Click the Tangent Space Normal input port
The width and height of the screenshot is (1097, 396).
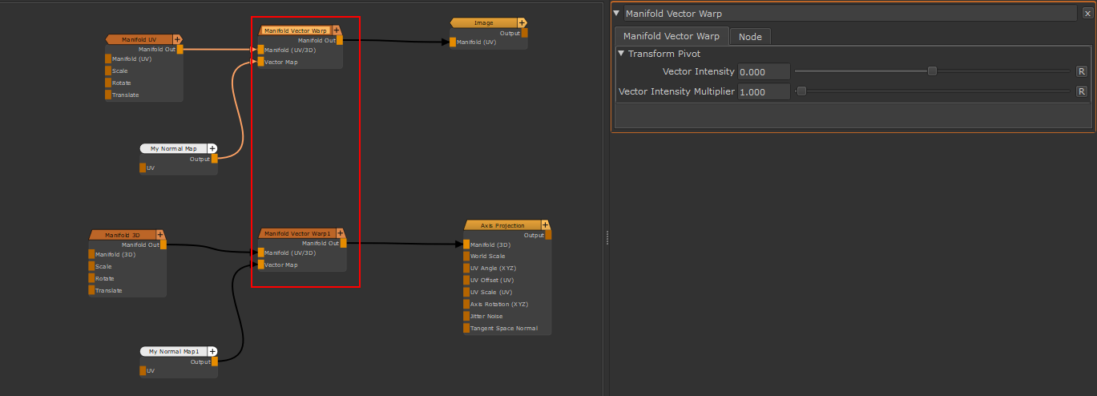466,328
